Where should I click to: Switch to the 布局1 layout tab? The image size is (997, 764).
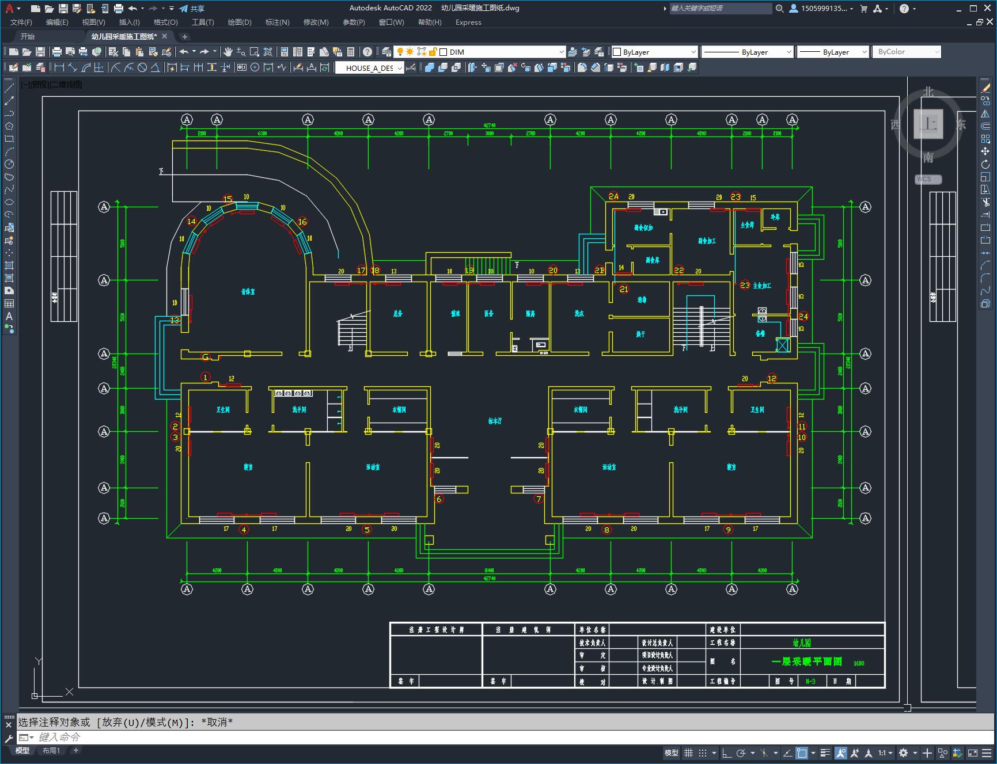[x=51, y=750]
